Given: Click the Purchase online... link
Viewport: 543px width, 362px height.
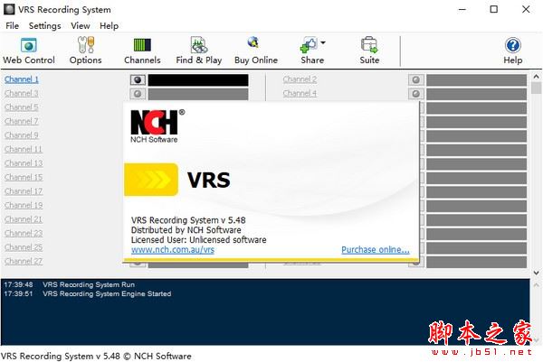Looking at the screenshot, I should click(376, 250).
